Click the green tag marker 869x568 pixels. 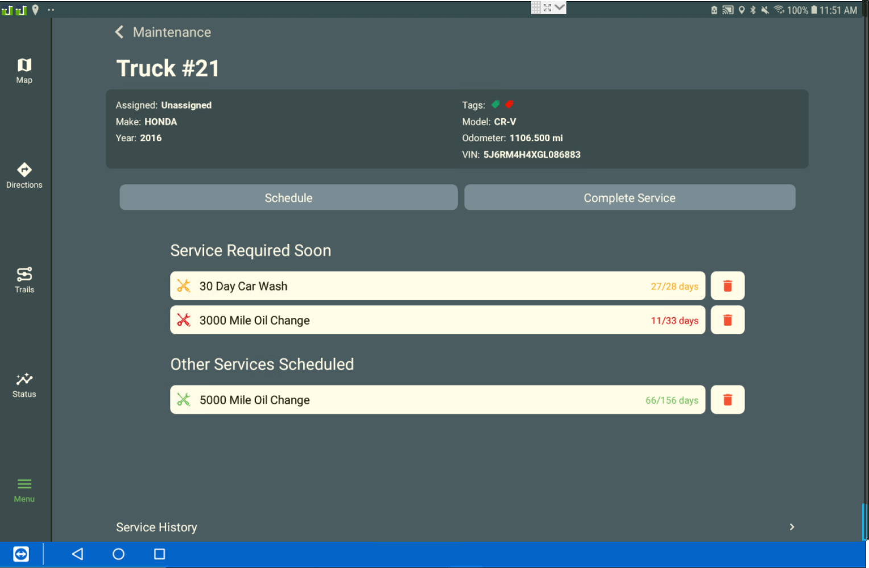tap(495, 105)
